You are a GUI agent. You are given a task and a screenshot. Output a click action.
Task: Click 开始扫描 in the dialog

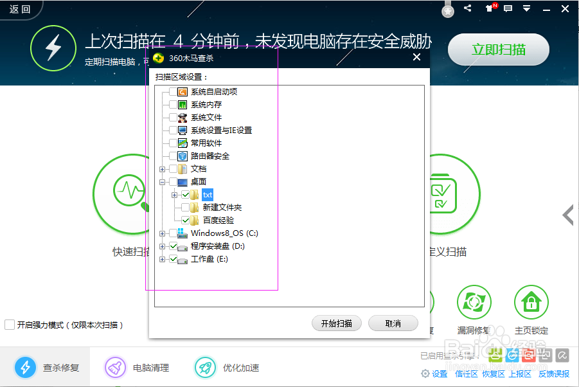(x=336, y=323)
